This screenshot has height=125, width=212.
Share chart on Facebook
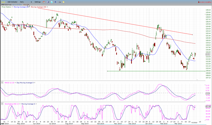(56, 2)
